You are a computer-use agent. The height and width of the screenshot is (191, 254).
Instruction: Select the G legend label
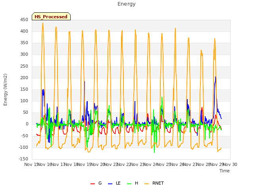(100, 183)
